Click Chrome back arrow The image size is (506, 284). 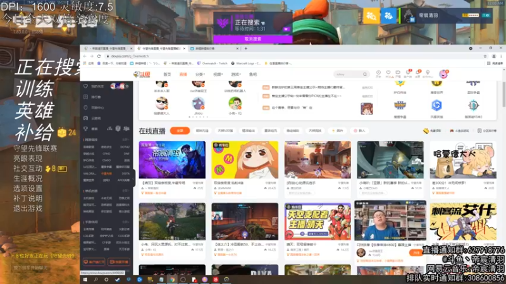(85, 56)
